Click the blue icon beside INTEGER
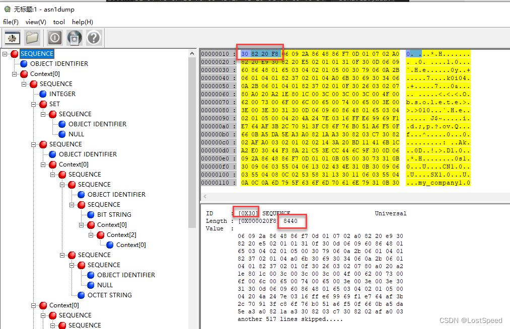This screenshot has height=329, width=510. [x=43, y=94]
